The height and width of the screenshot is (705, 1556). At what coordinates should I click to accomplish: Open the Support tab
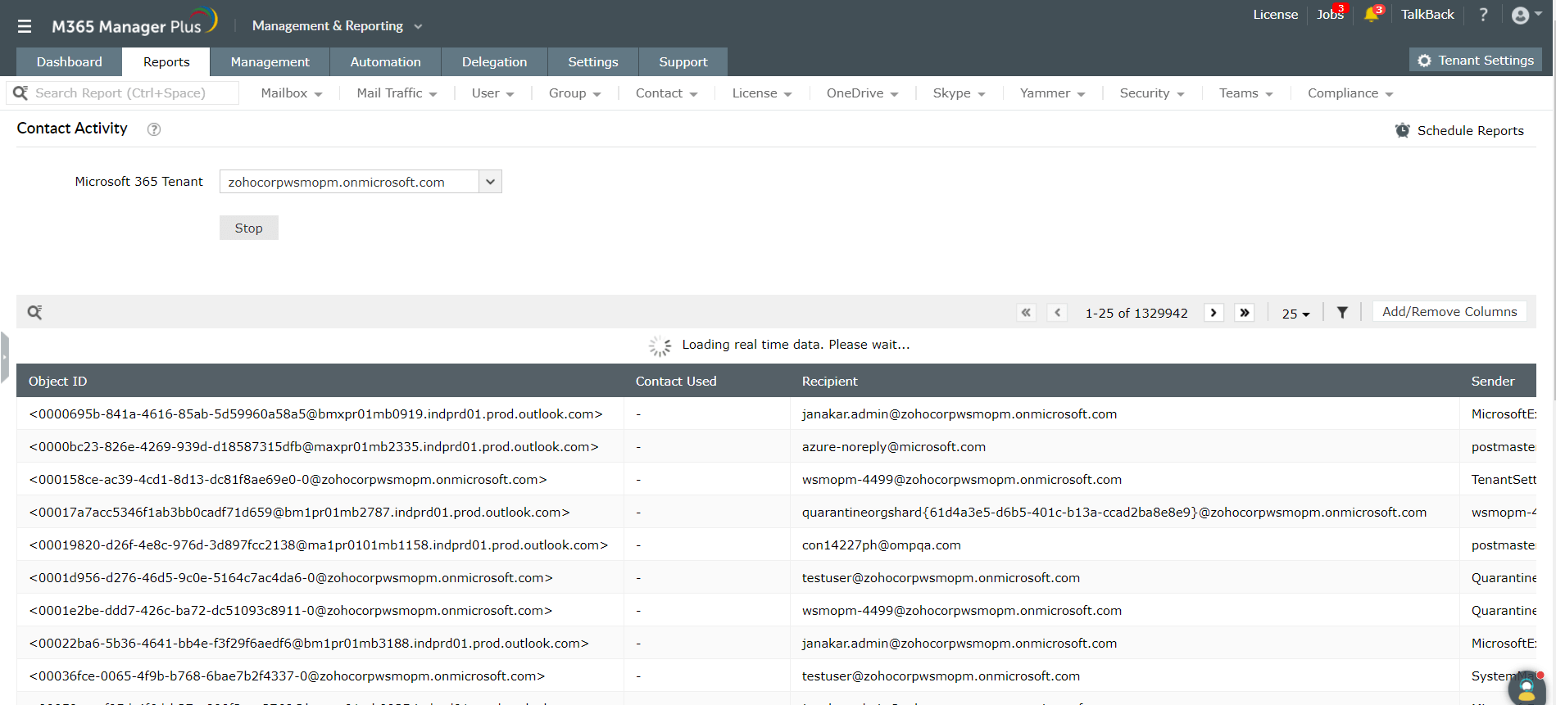(683, 62)
